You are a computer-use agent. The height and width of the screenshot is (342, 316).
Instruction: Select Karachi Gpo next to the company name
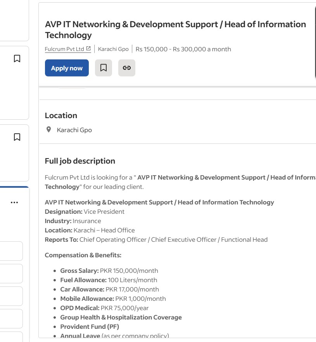point(113,49)
